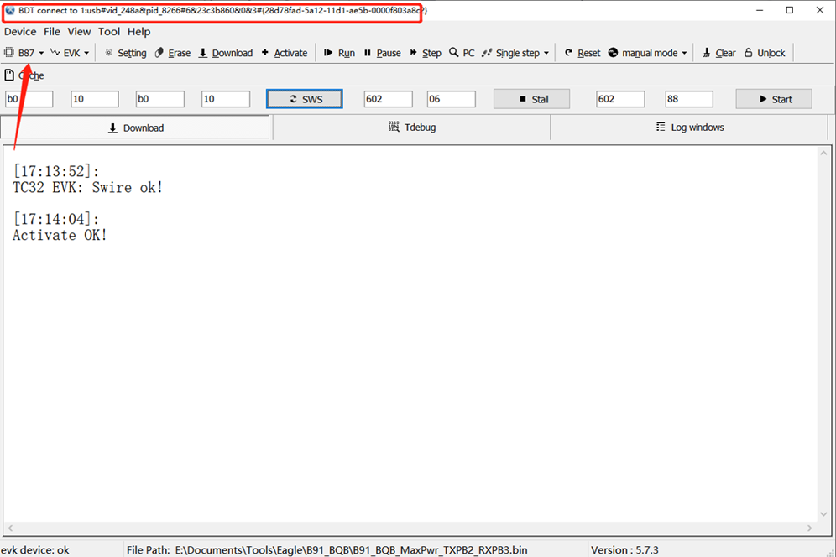Open the Single step dropdown
This screenshot has width=836, height=557.
coord(516,53)
